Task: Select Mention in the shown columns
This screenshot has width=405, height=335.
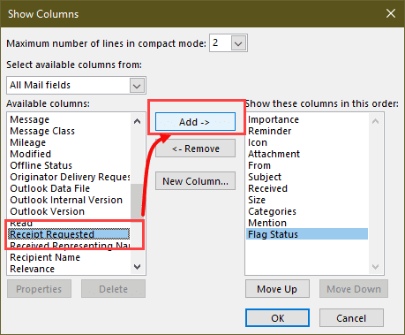Action: coord(307,223)
